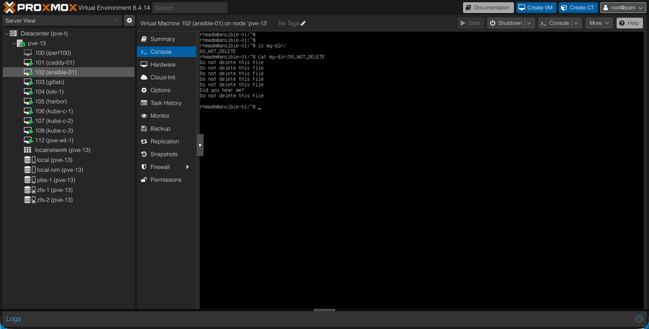Edit tags with the pencil icon
The height and width of the screenshot is (329, 649).
303,23
